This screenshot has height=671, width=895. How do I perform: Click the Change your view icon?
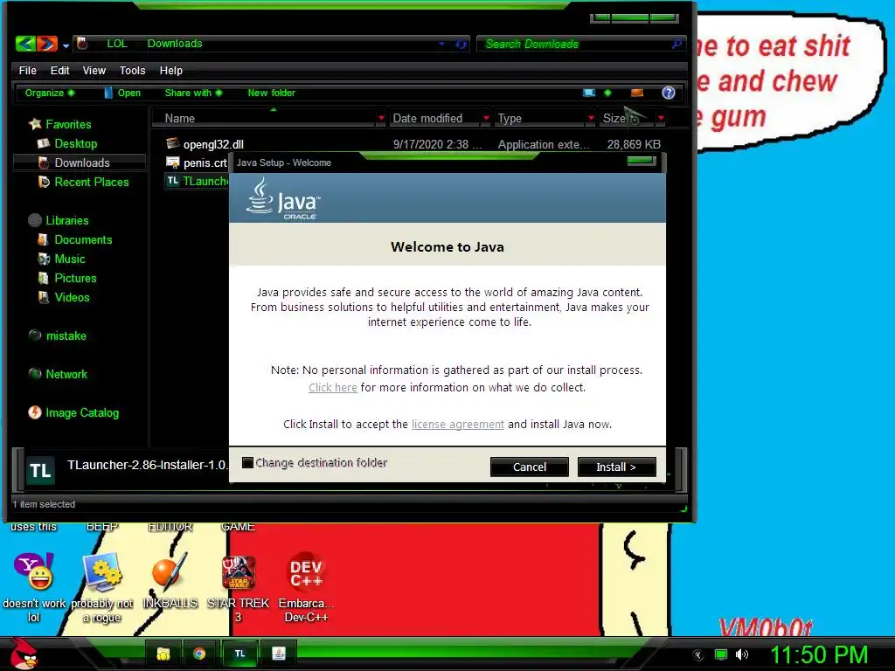coord(588,93)
